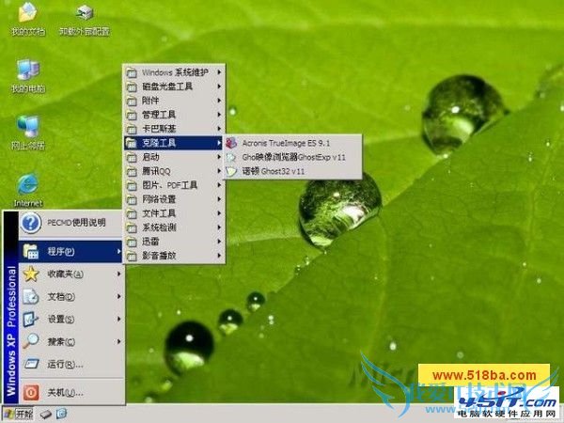
Task: Expand the Windows 系统维护 submenu arrow
Action: click(219, 72)
